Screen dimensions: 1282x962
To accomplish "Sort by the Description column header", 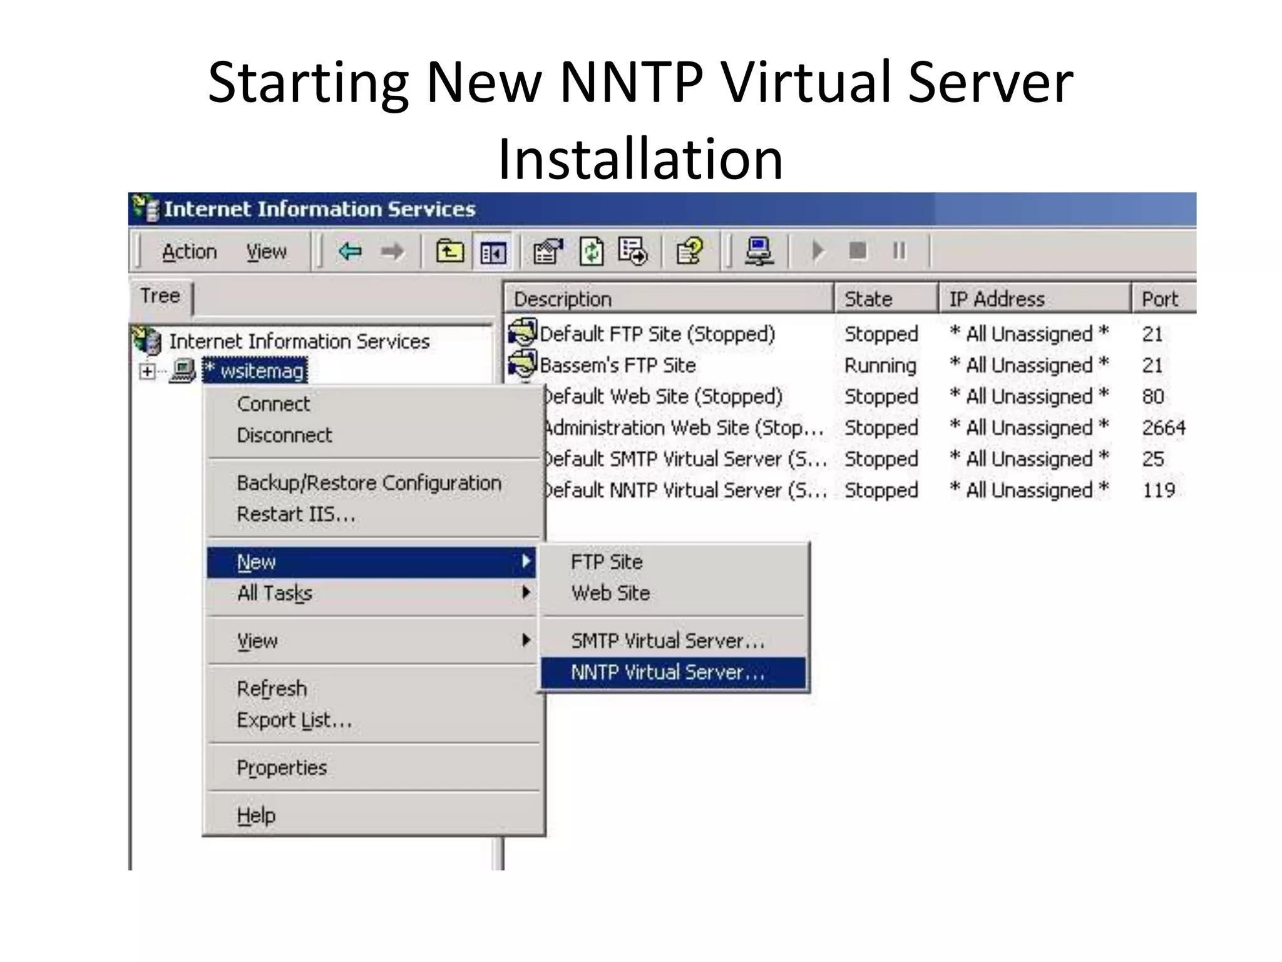I will 669,299.
